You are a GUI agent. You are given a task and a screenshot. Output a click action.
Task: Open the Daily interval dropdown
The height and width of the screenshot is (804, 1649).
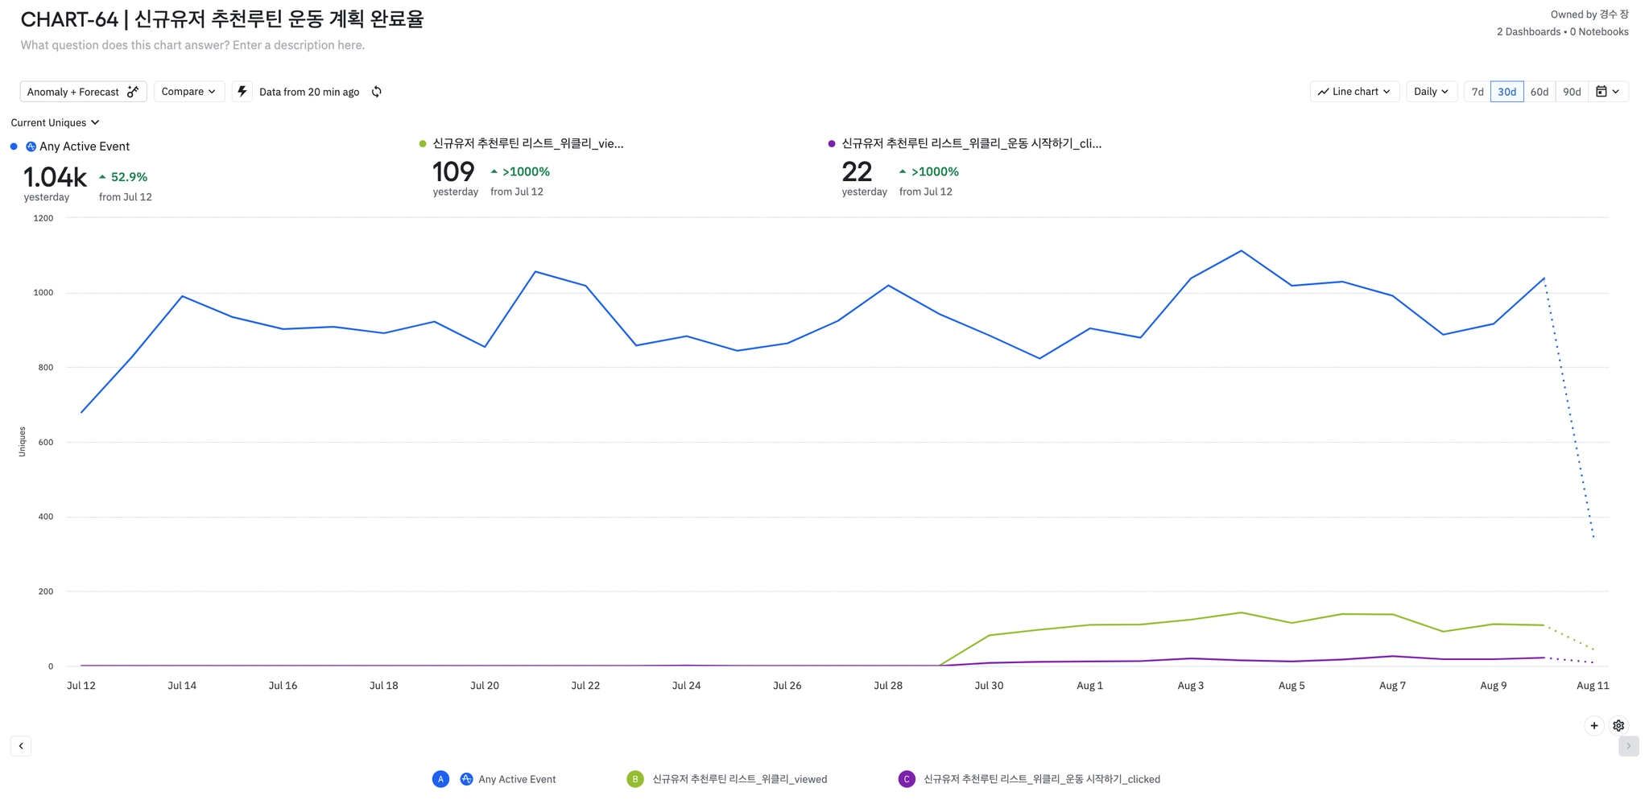tap(1431, 92)
